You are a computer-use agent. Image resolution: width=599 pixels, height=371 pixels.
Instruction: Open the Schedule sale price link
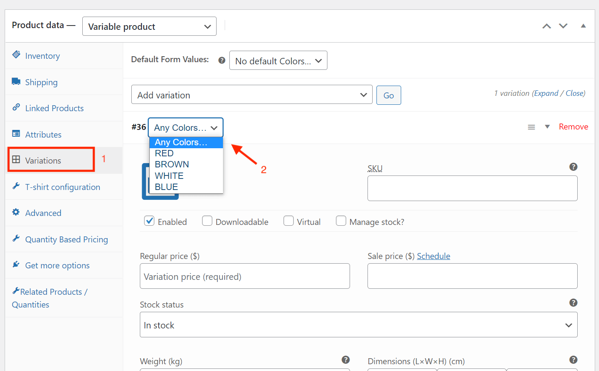coord(433,256)
